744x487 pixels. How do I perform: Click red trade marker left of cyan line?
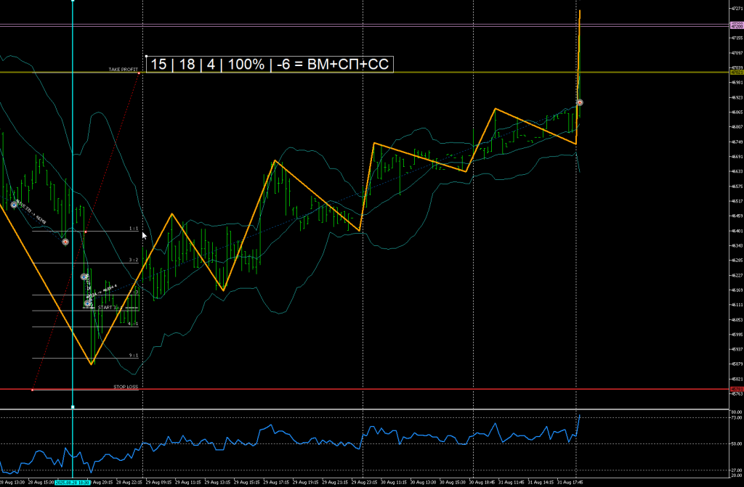(65, 242)
